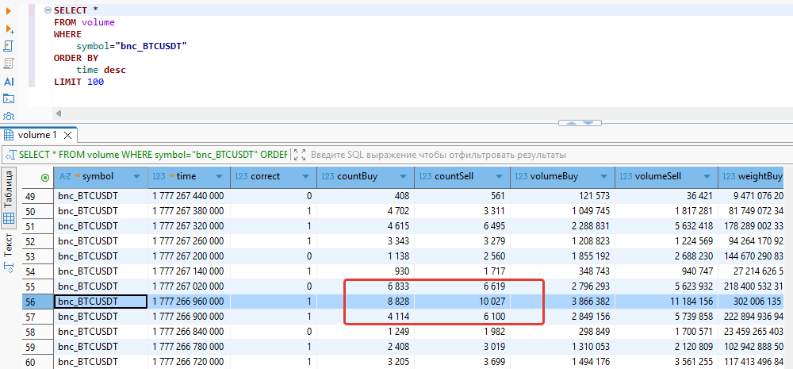
Task: Collapse the SELECT statement fold marker
Action: pyautogui.click(x=48, y=10)
